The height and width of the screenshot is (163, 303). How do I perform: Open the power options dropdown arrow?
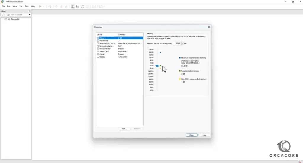(44, 7)
